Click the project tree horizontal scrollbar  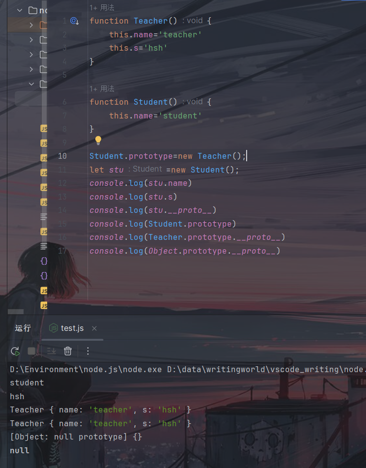[16, 312]
